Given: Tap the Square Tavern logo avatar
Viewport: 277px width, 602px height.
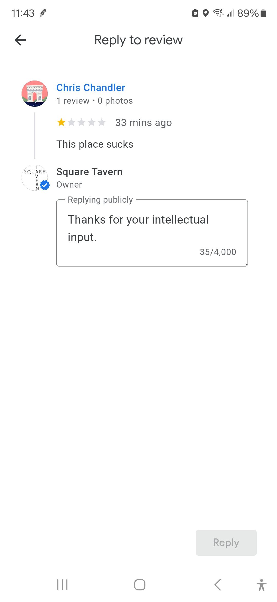Looking at the screenshot, I should (x=35, y=178).
